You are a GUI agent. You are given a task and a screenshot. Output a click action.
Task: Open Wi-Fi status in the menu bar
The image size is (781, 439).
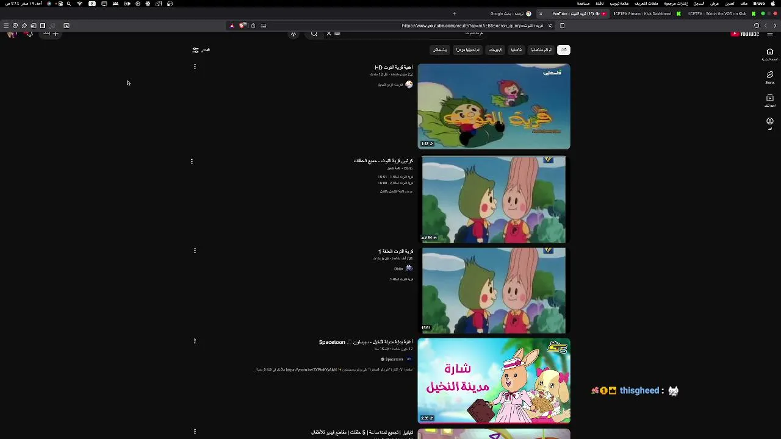pyautogui.click(x=79, y=4)
